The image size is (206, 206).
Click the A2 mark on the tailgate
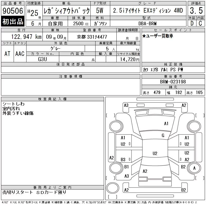coord(145,171)
